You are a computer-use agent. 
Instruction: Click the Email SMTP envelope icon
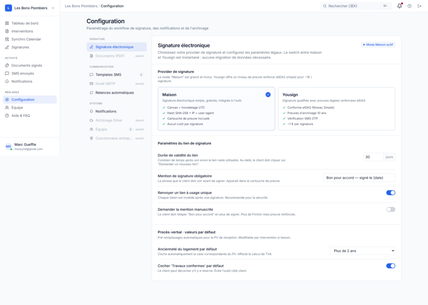(92, 84)
